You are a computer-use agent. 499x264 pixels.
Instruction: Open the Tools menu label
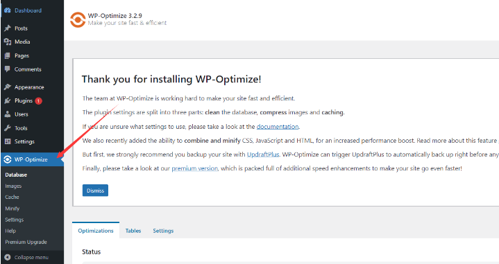[21, 128]
